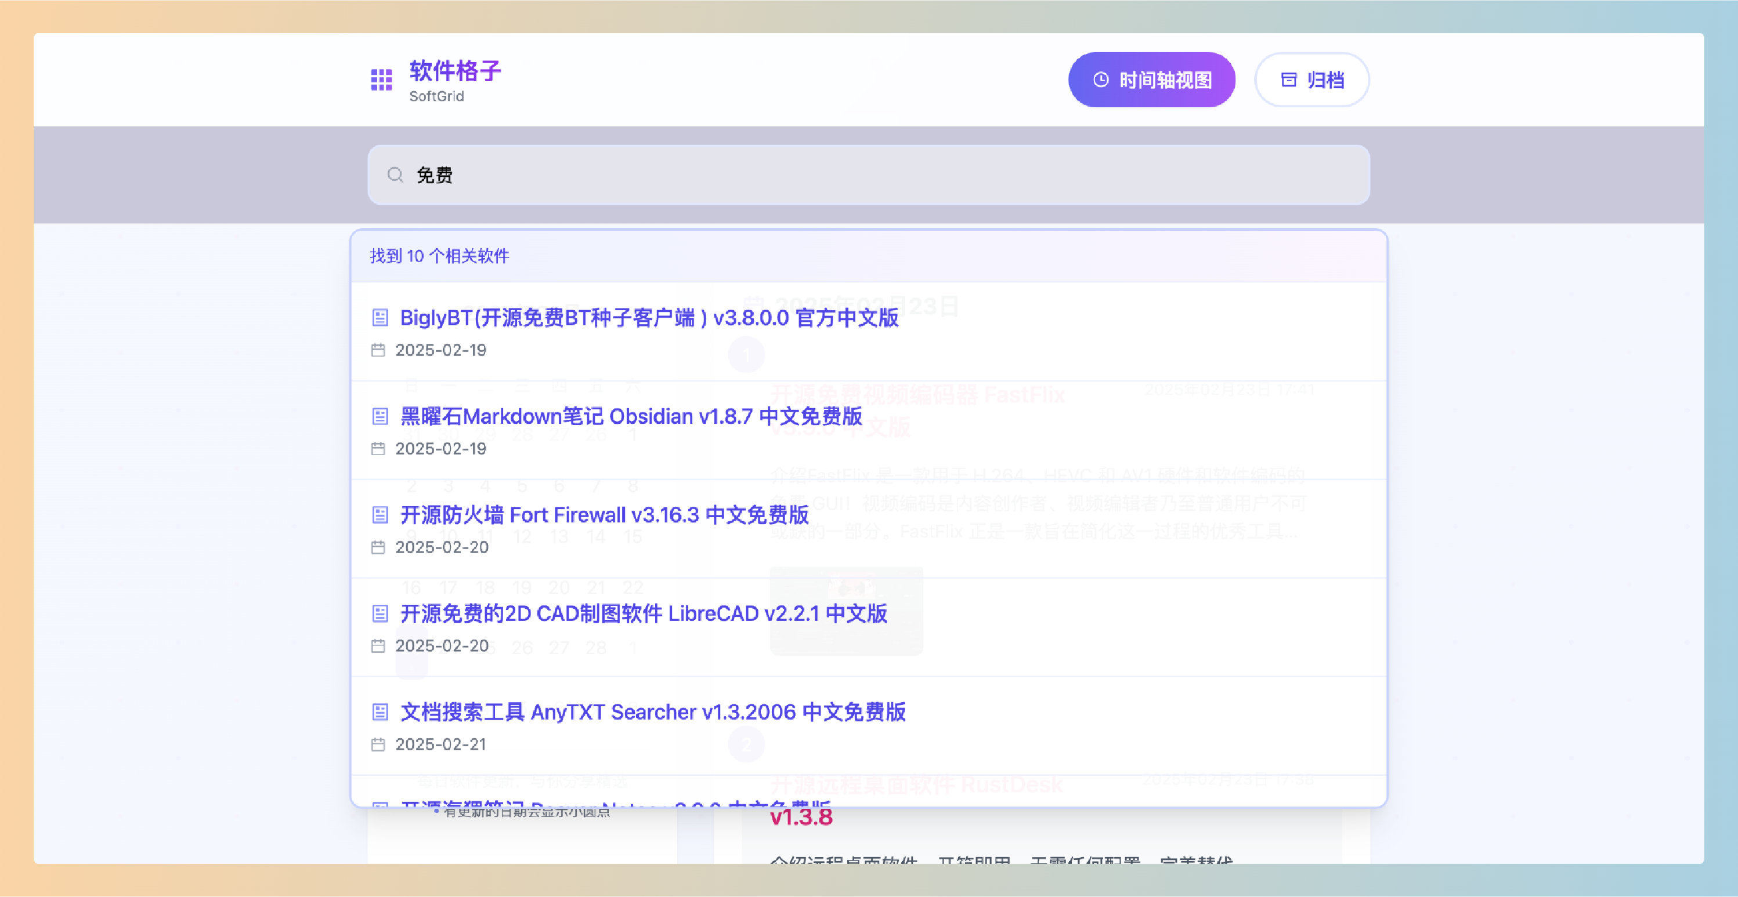This screenshot has width=1738, height=897.
Task: Open AnyTXT Searcher v1.3.2006 result
Action: click(x=652, y=711)
